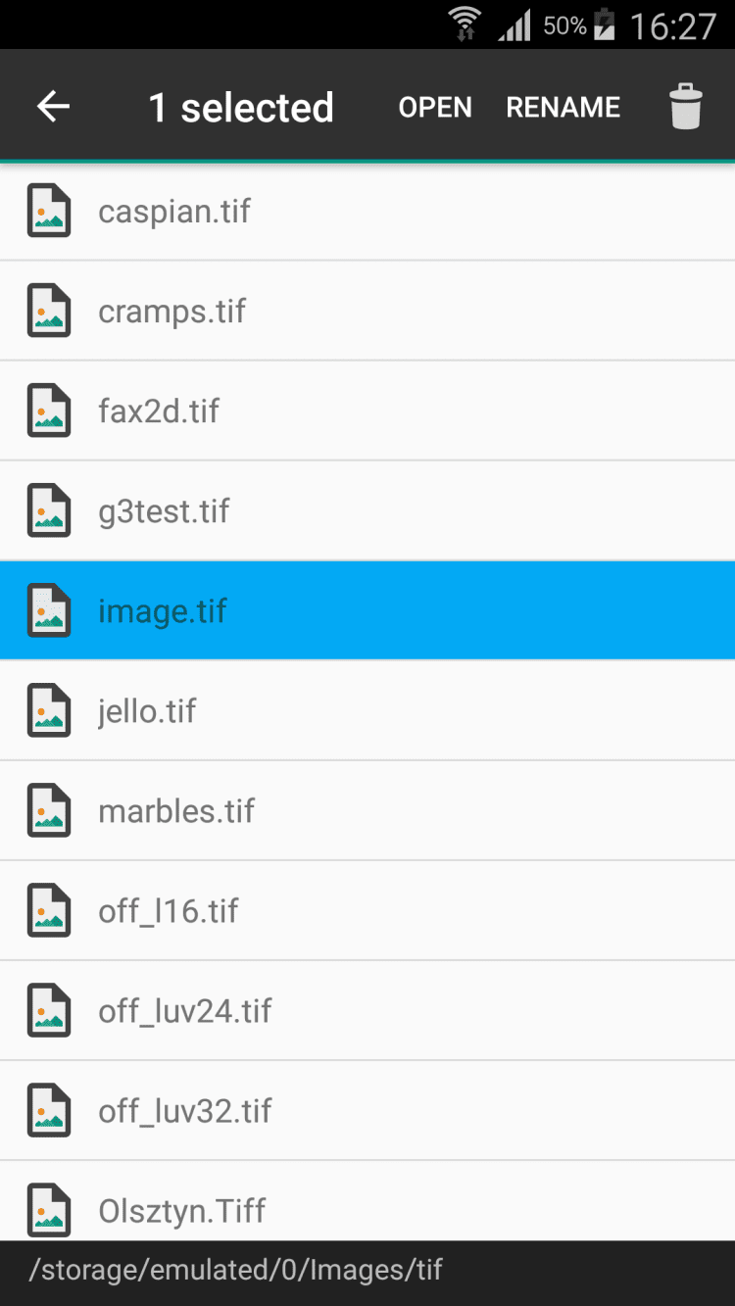Tap the image.tif file icon
This screenshot has height=1306, width=735.
48,610
